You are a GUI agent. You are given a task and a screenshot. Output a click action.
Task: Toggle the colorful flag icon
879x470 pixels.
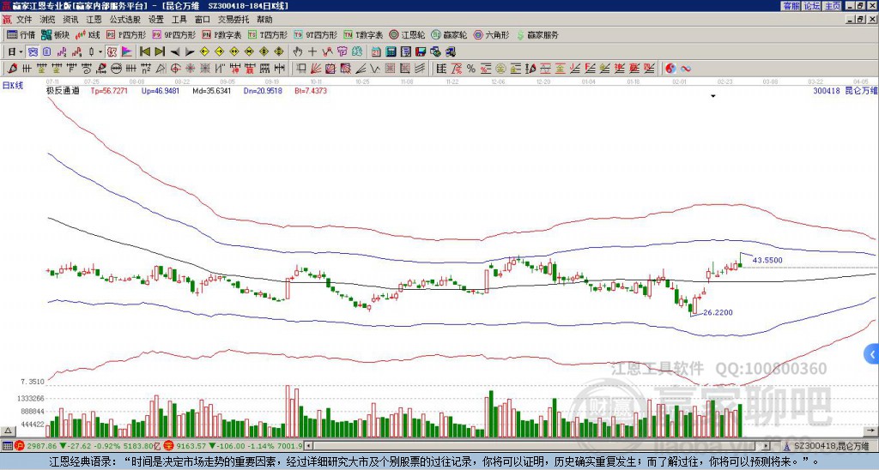(x=127, y=51)
